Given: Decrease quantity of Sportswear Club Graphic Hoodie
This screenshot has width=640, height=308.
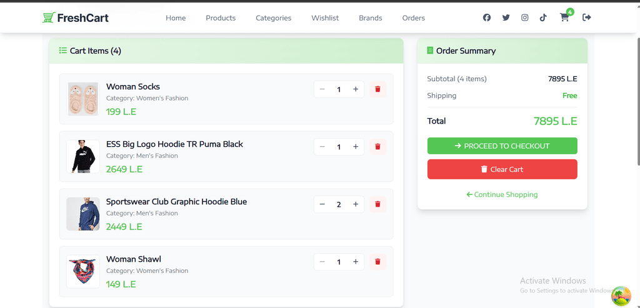Looking at the screenshot, I should (322, 204).
